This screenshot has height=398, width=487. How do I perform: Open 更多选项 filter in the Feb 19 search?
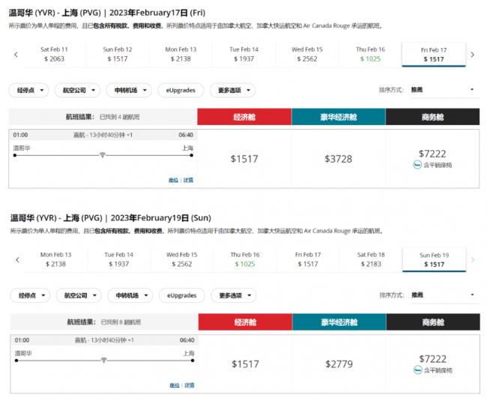[234, 295]
